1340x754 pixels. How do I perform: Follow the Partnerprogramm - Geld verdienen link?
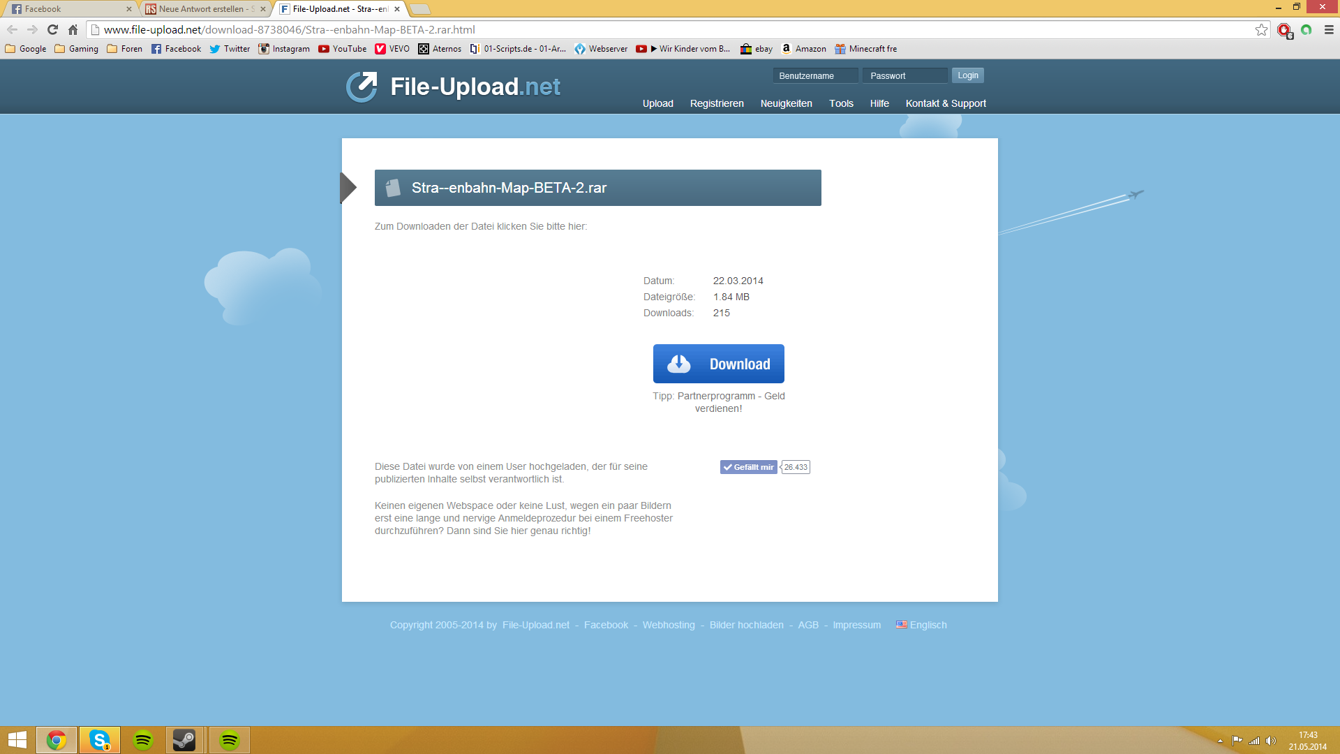pyautogui.click(x=731, y=402)
